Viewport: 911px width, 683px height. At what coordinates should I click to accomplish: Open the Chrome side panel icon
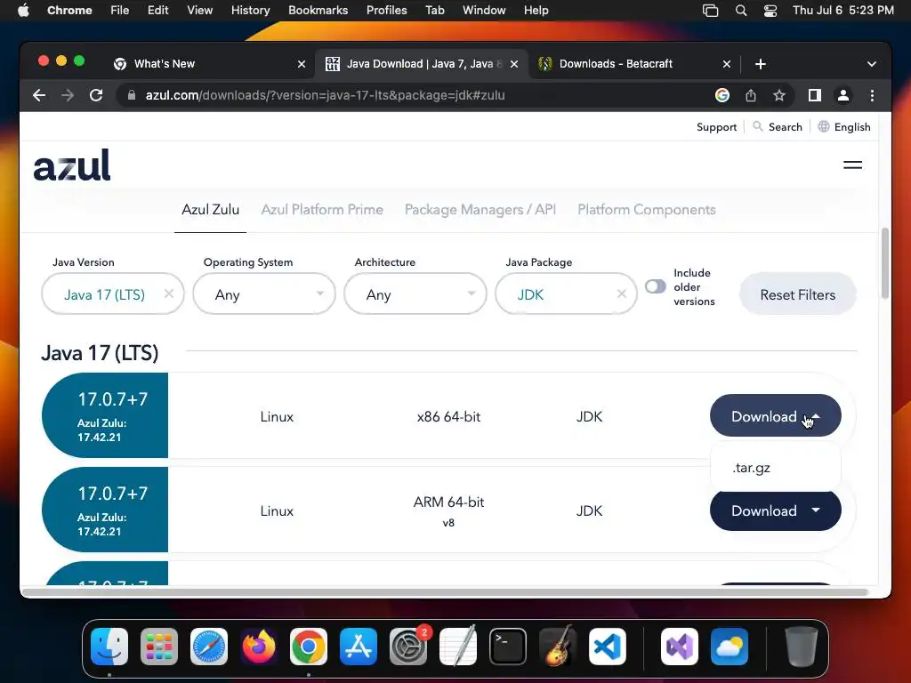click(x=815, y=95)
